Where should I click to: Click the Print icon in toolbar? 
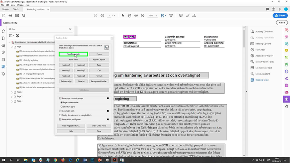(10, 15)
